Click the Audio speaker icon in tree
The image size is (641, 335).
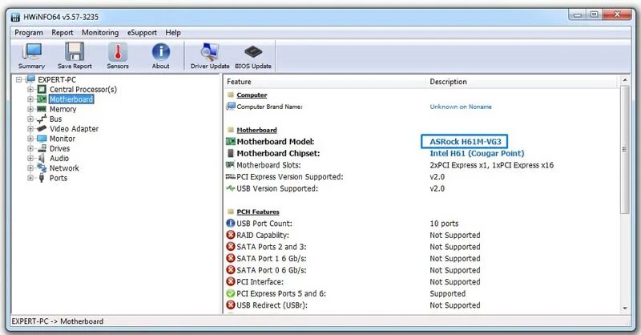[42, 159]
